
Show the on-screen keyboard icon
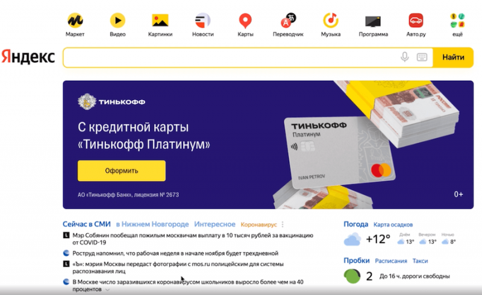[x=422, y=57]
